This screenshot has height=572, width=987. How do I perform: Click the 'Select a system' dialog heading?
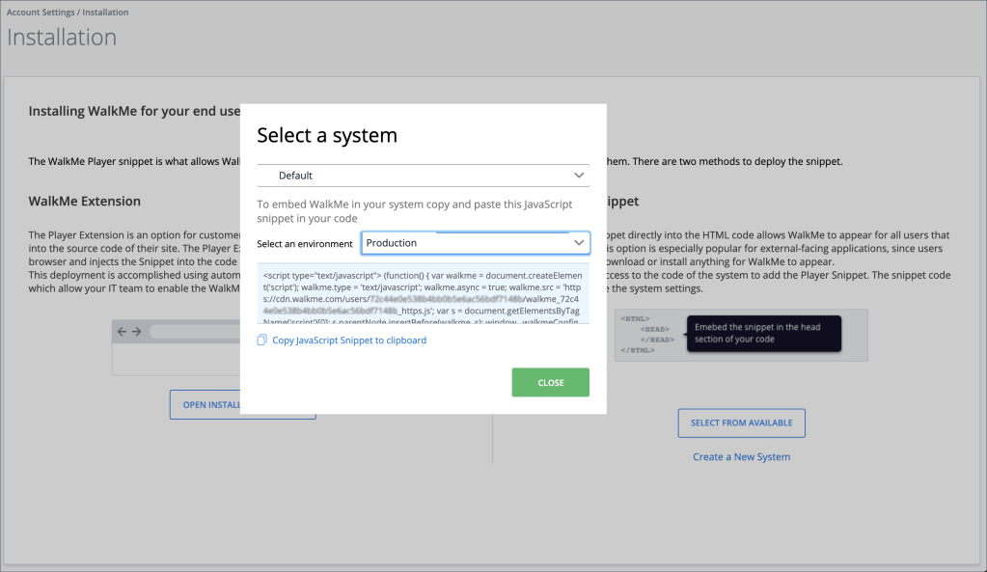pos(327,136)
